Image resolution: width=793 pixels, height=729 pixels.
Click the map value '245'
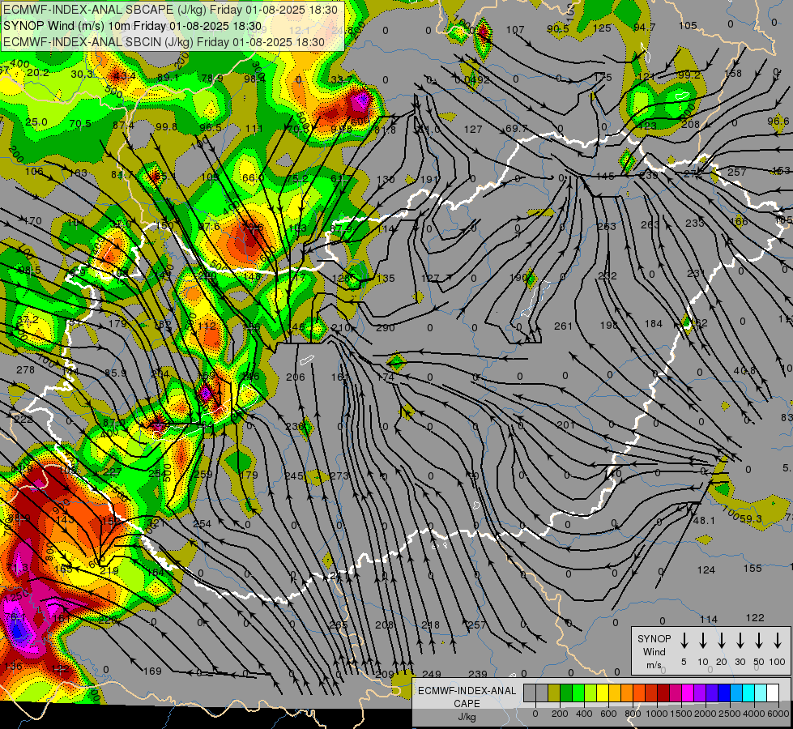click(294, 476)
